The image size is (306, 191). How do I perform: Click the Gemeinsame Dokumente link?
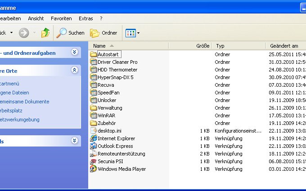pyautogui.click(x=25, y=102)
